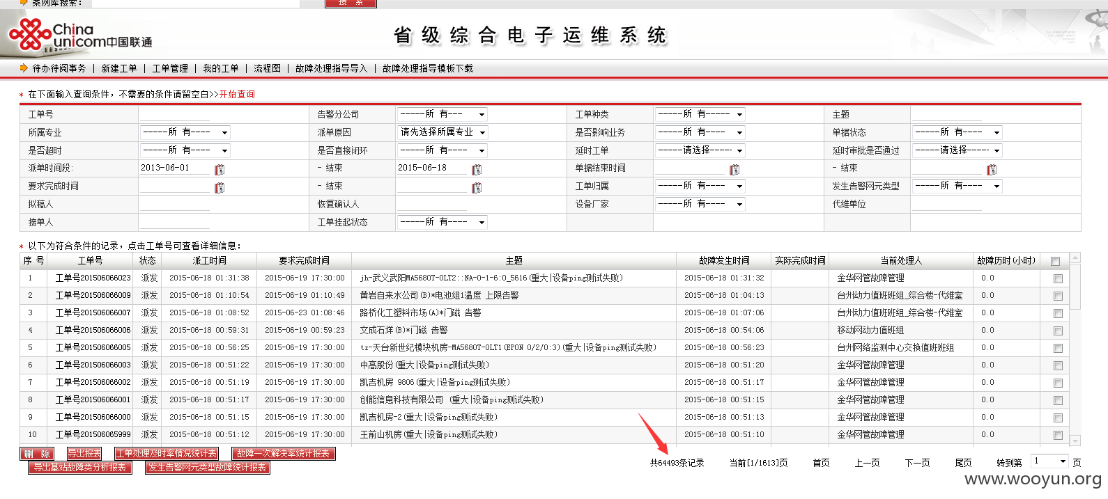
Task: Open 故障处理指导导入 menu item
Action: coord(331,68)
